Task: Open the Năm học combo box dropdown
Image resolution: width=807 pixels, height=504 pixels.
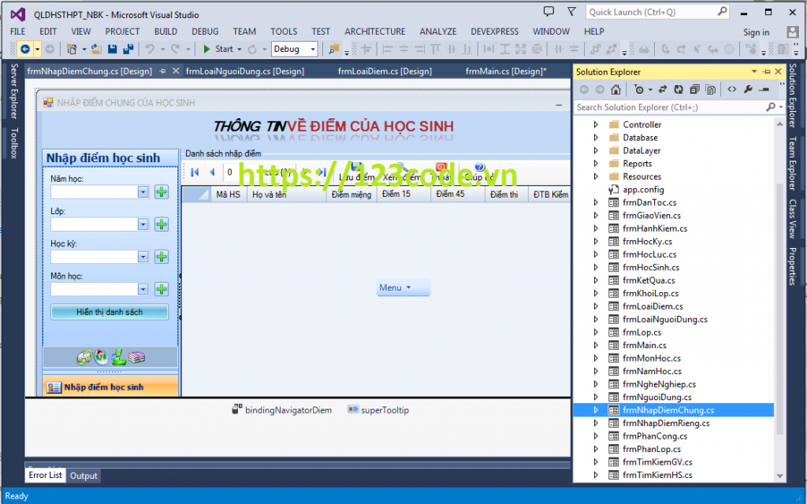Action: [x=143, y=191]
